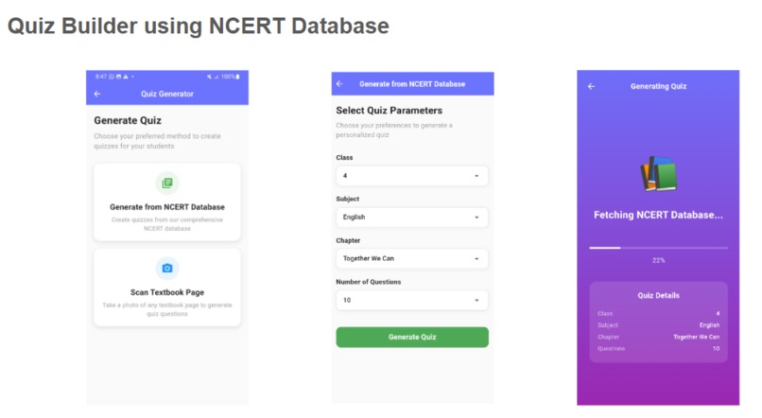The width and height of the screenshot is (762, 418).
Task: Click the Fetching NCERT Database status text
Action: [659, 215]
